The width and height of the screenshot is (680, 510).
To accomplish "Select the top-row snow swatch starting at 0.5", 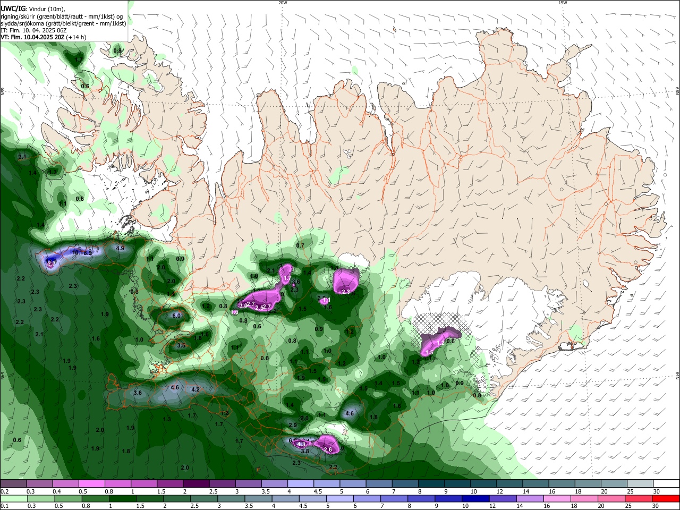I will [x=91, y=483].
